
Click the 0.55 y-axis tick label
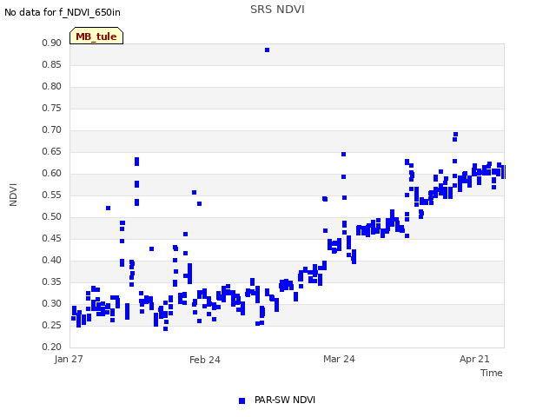pyautogui.click(x=52, y=195)
